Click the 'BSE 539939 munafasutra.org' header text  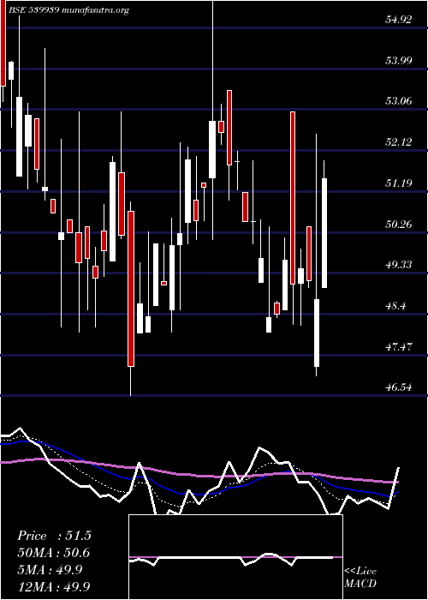[68, 10]
